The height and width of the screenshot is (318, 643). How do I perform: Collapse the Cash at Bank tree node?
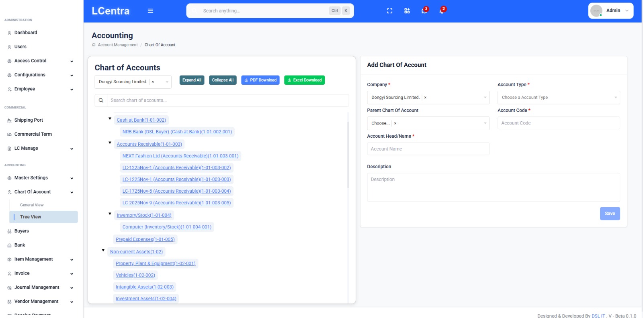click(x=110, y=119)
